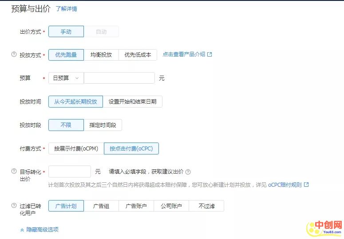
Task: Click question icon after 获取建议出价 text
Action: 188,172
